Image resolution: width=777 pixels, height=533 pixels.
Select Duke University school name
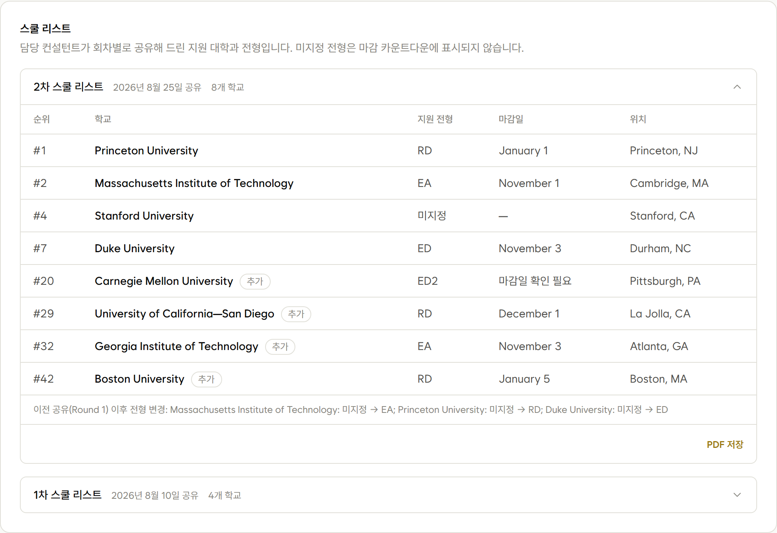coord(135,249)
